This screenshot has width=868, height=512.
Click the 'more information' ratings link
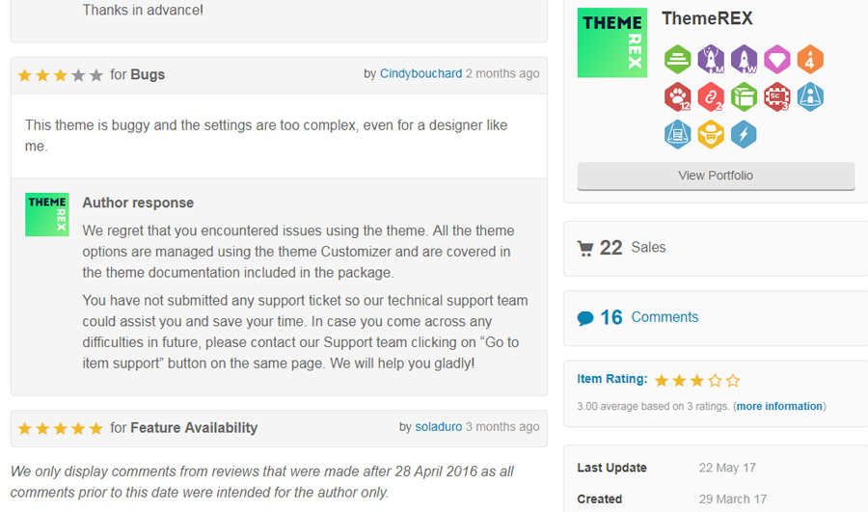click(779, 406)
